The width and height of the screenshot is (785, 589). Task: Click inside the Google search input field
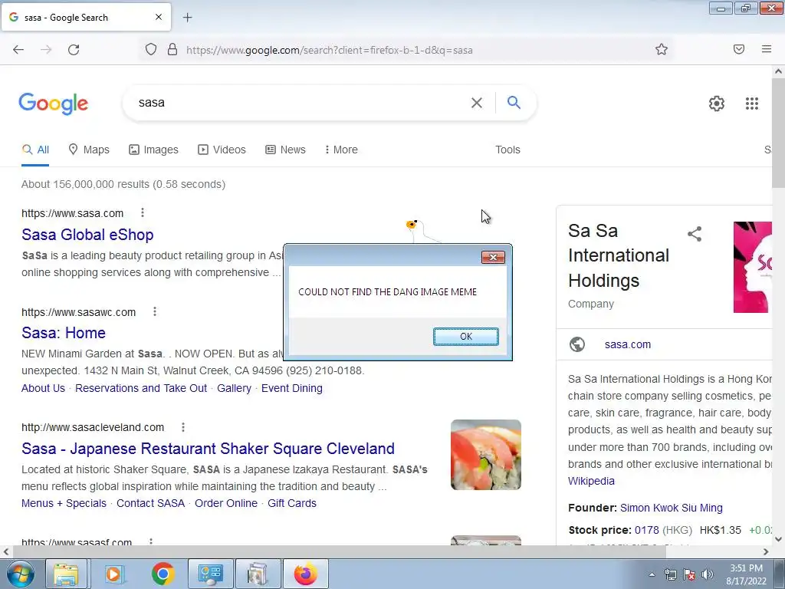point(301,103)
